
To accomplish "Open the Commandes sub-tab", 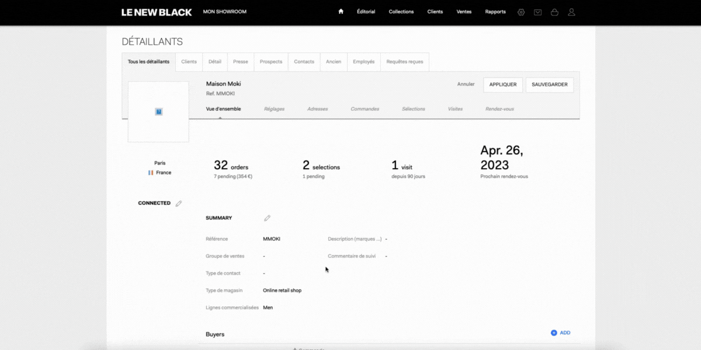I will pyautogui.click(x=365, y=109).
